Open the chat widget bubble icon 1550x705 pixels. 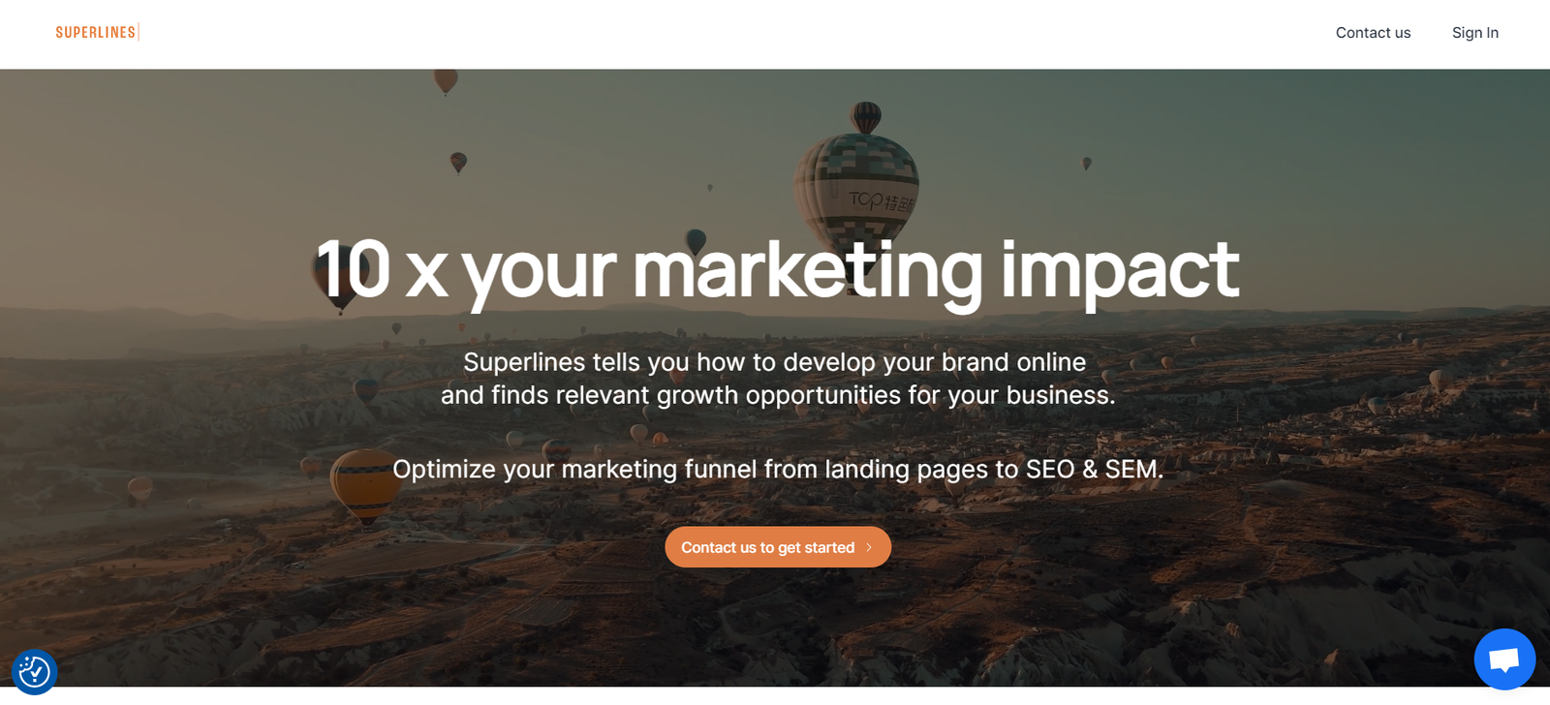[1504, 659]
